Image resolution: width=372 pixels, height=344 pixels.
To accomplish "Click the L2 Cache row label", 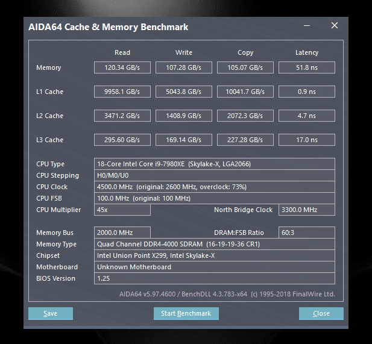I will click(x=49, y=116).
